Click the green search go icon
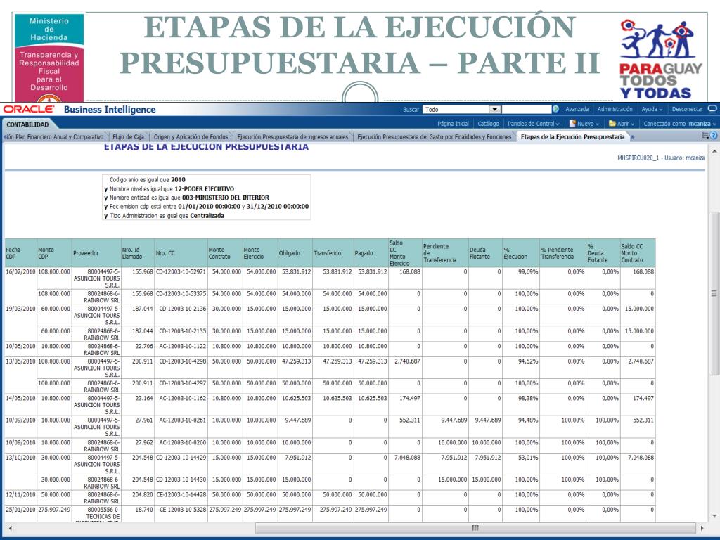Screen dimensions: 720x540 point(556,109)
